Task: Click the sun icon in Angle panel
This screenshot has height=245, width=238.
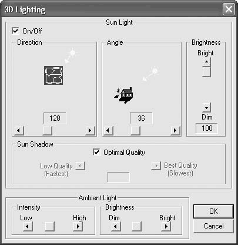Action: [151, 74]
